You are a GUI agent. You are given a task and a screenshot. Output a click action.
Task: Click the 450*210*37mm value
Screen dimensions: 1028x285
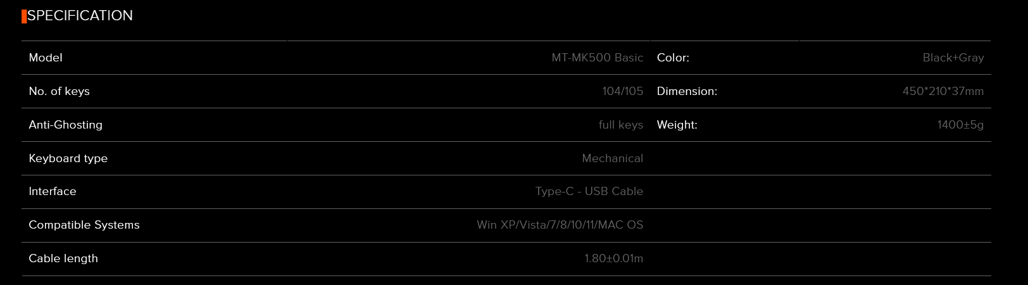[x=943, y=91]
